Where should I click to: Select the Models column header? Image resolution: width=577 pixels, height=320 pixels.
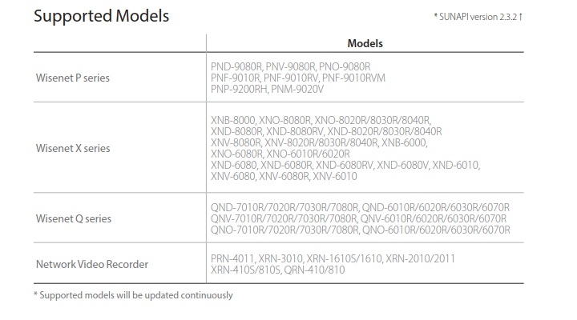[365, 42]
